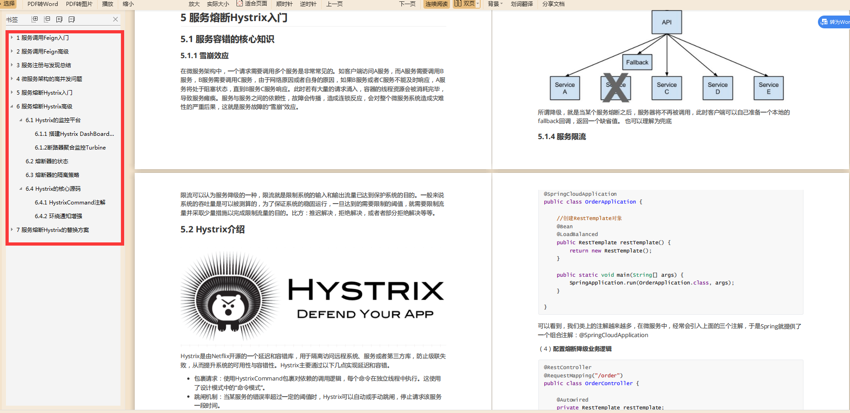Open bookmark 6.1.2断路器聚合监控Turbine
The image size is (850, 413).
coord(70,147)
